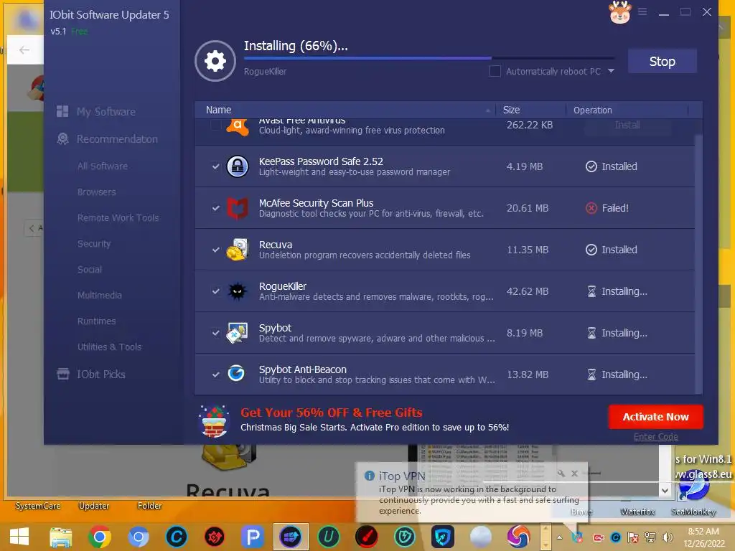Go back using browser back arrow
The image size is (735, 551).
point(24,50)
